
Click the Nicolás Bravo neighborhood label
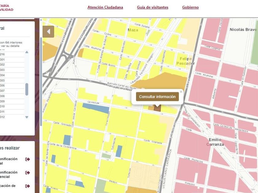point(243,29)
